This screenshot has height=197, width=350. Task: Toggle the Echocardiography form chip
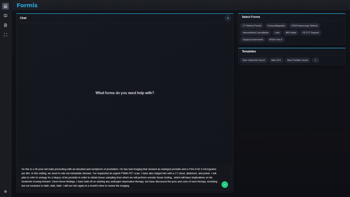tap(276, 26)
